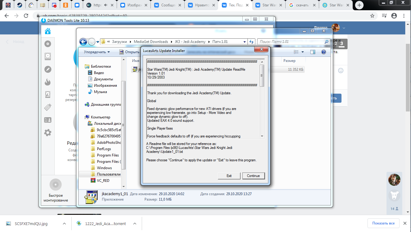Open a new Chrome tab
411x232 pixels.
tap(359, 5)
